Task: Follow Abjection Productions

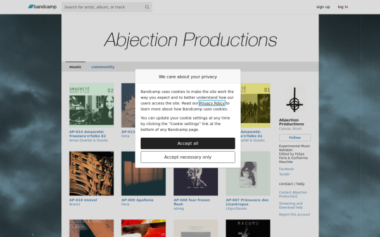Action: pos(295,138)
